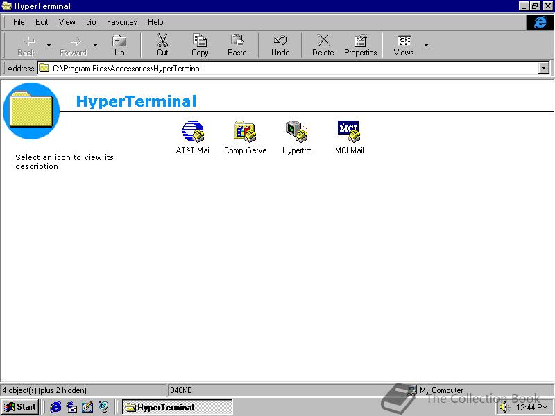Go Up one folder level
The image size is (555, 416).
(x=119, y=46)
